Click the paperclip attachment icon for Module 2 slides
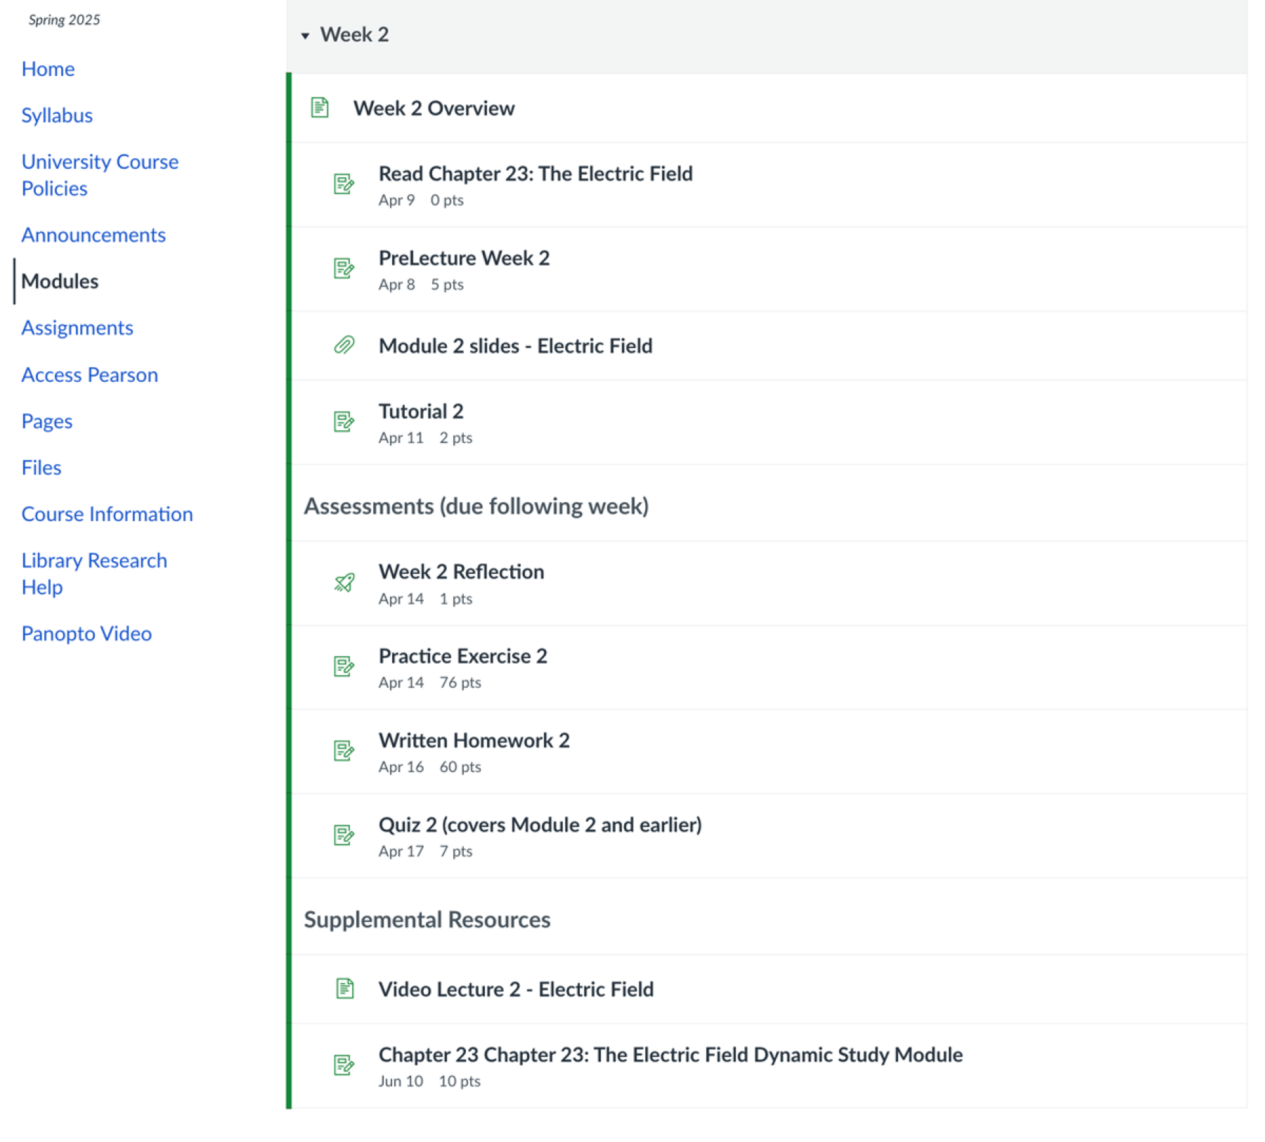The width and height of the screenshot is (1265, 1142). 344,345
